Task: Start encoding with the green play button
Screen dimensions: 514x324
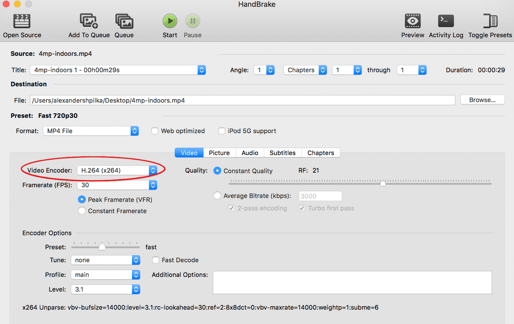Action: point(170,21)
